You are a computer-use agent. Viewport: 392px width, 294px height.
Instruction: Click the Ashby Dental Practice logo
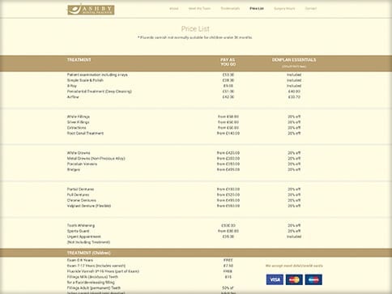click(91, 10)
